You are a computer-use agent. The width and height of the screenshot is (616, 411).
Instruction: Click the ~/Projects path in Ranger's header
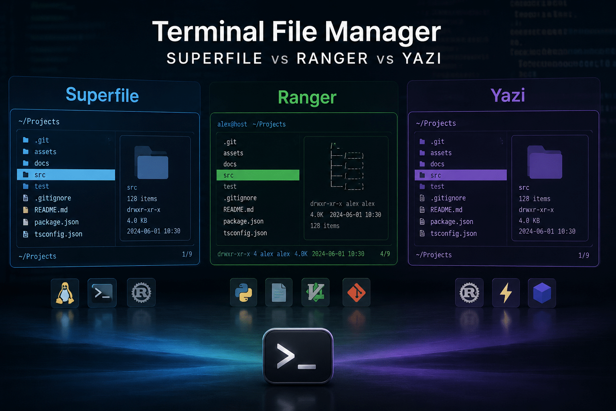tap(269, 124)
